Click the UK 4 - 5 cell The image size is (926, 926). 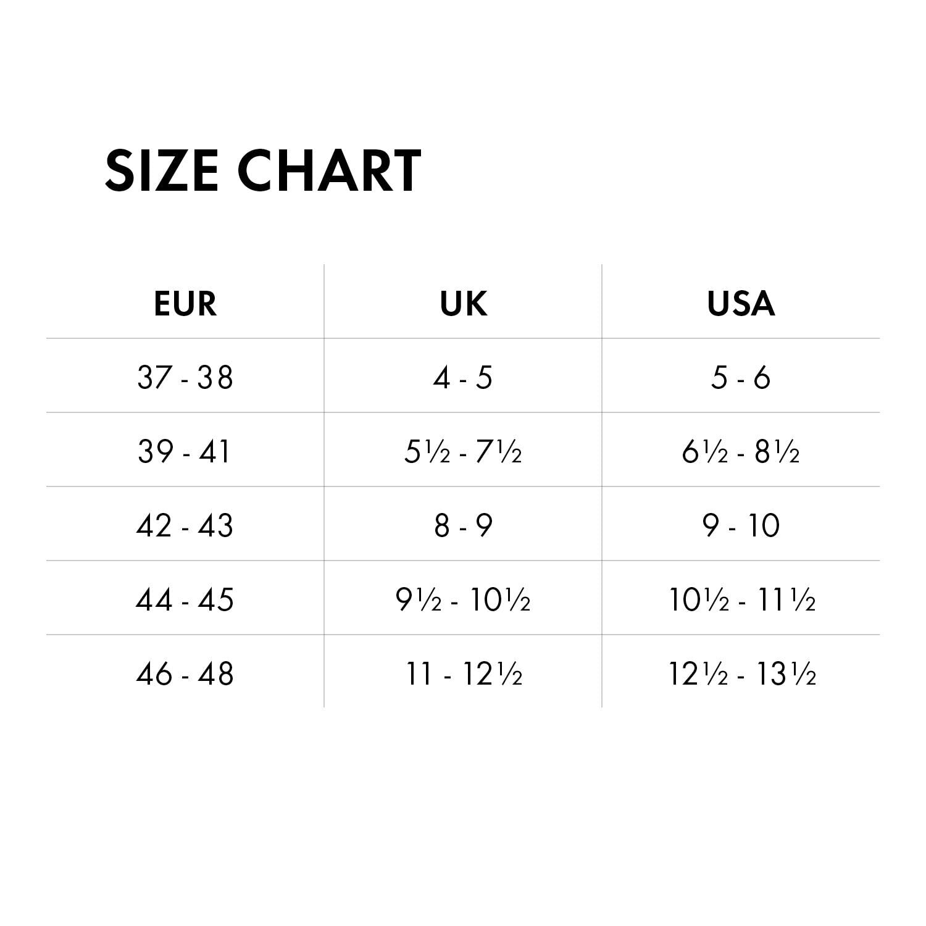tap(463, 377)
